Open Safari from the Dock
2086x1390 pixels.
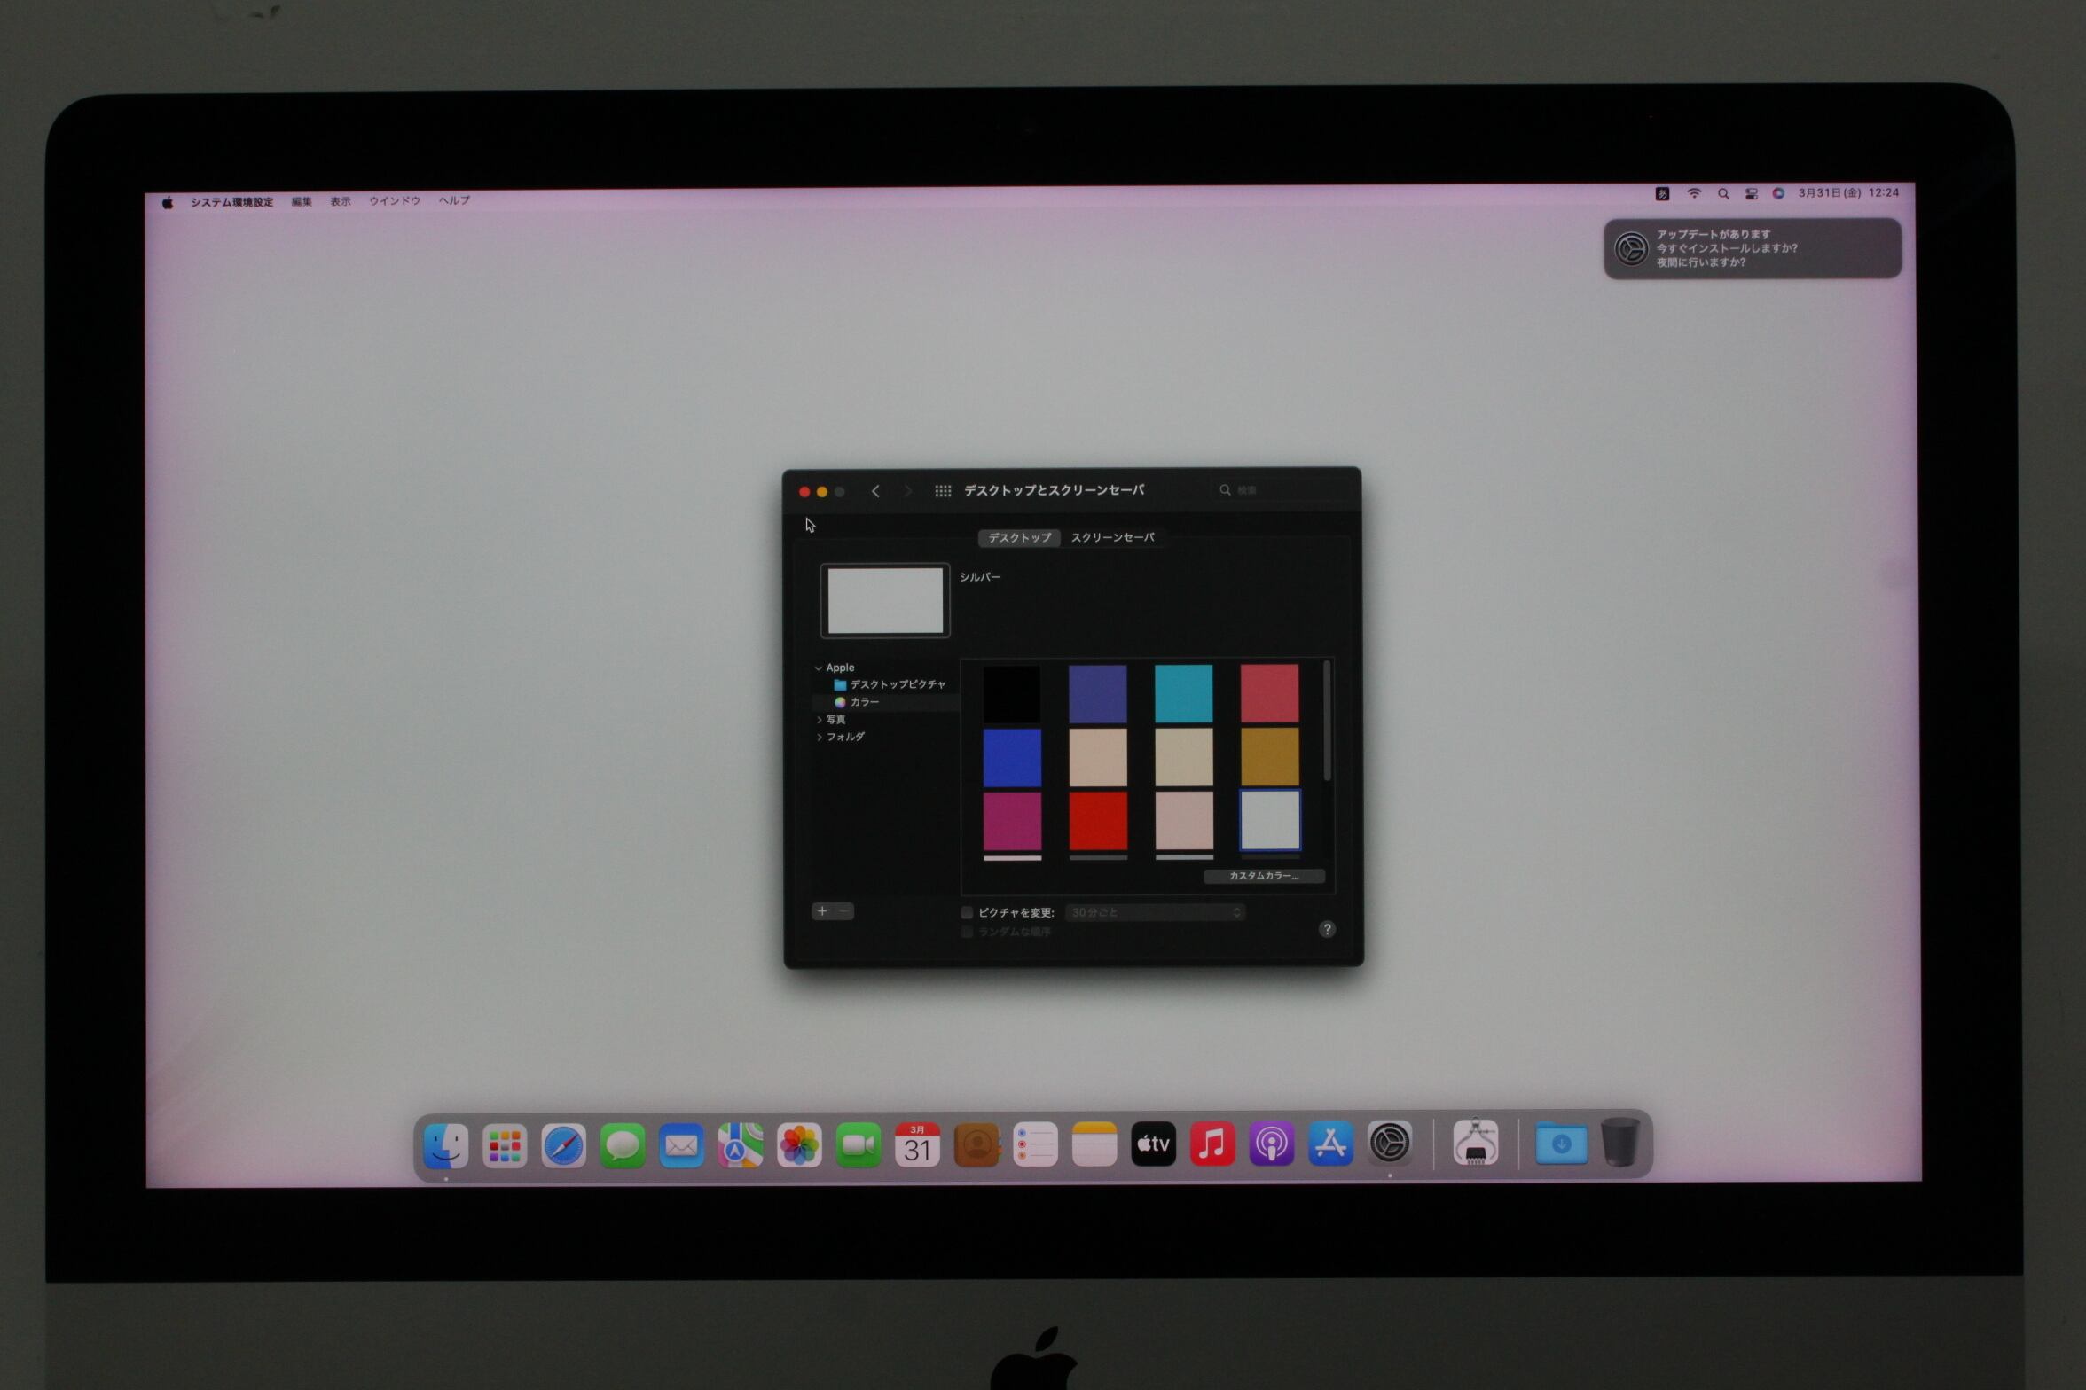click(563, 1145)
